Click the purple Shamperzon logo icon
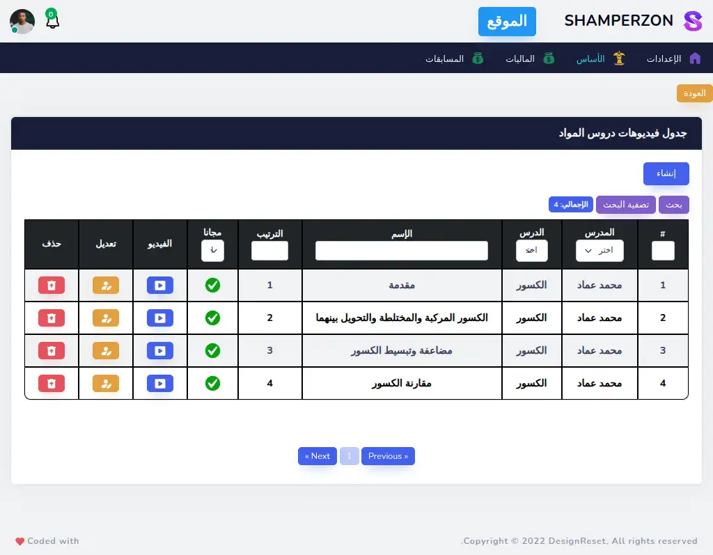This screenshot has height=555, width=713. 693,21
